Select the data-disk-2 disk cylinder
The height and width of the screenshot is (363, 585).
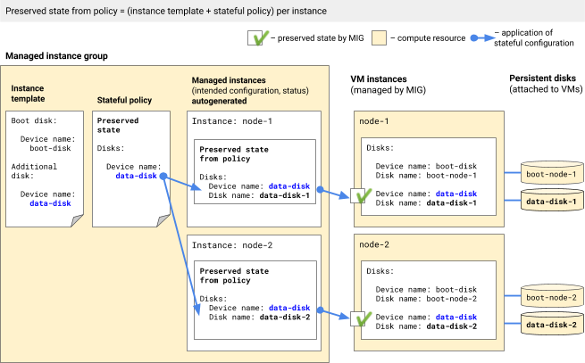click(549, 325)
